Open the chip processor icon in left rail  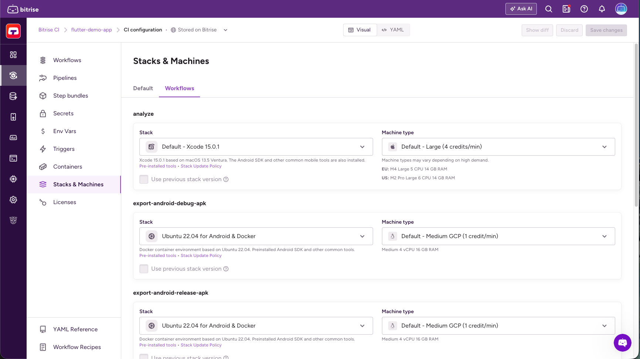(x=13, y=179)
